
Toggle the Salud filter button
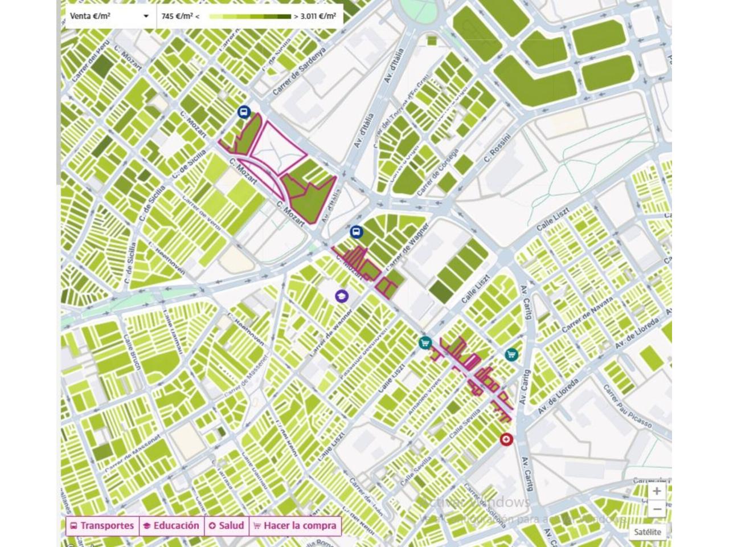[x=226, y=525]
